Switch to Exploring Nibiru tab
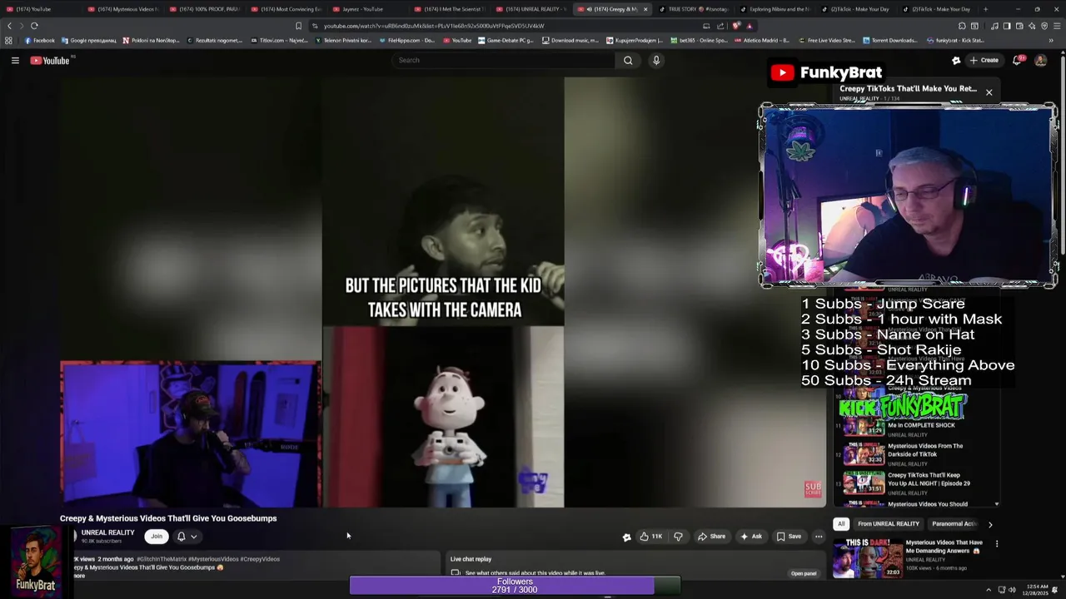 pos(775,9)
